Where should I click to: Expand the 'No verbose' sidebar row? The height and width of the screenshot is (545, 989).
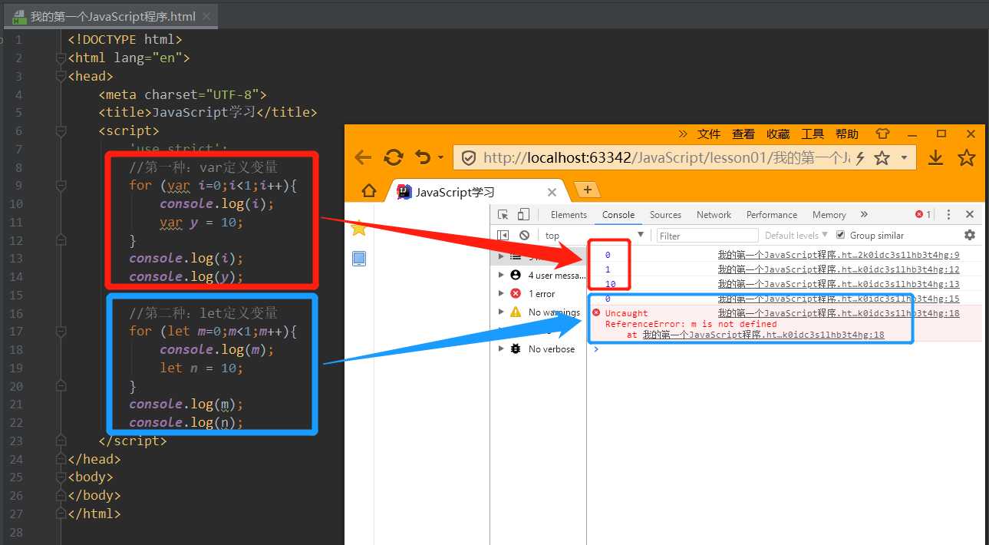point(538,348)
